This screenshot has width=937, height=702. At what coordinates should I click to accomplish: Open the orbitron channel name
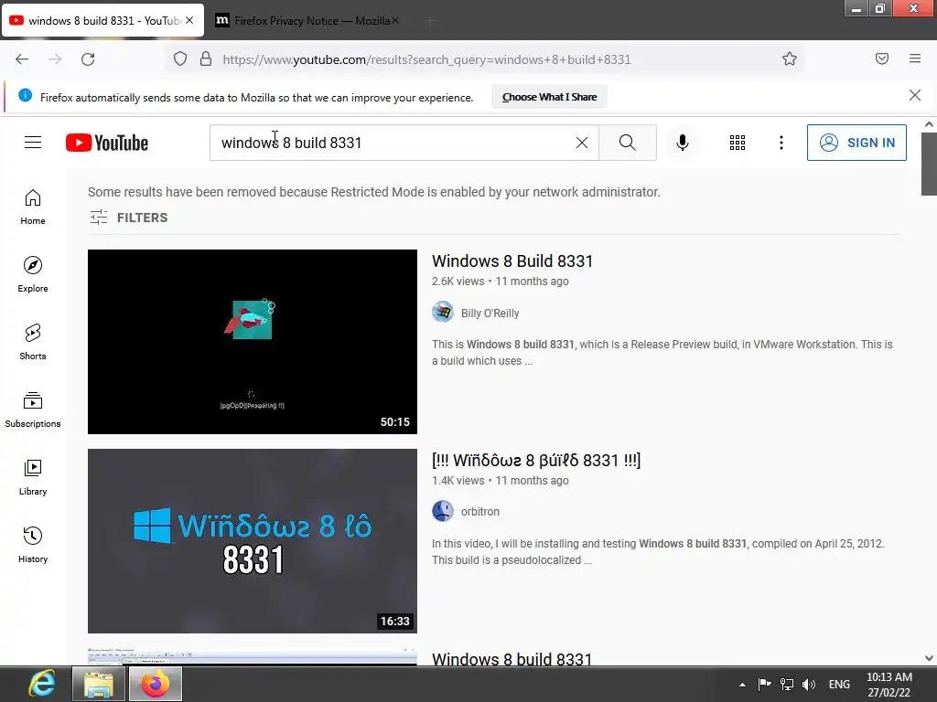pyautogui.click(x=479, y=512)
